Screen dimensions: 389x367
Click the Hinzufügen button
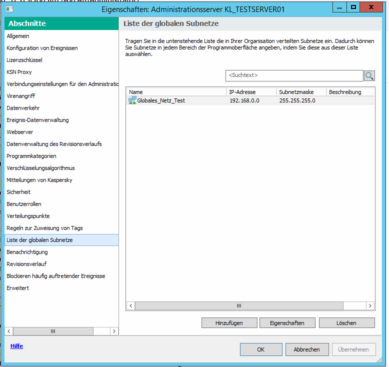click(229, 323)
